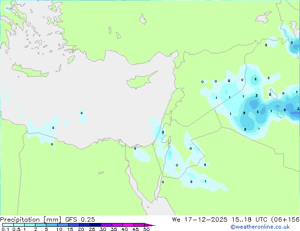Click the 'Precipitation [mm]' map title

point(31,220)
